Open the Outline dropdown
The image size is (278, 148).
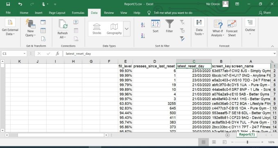(x=250, y=27)
